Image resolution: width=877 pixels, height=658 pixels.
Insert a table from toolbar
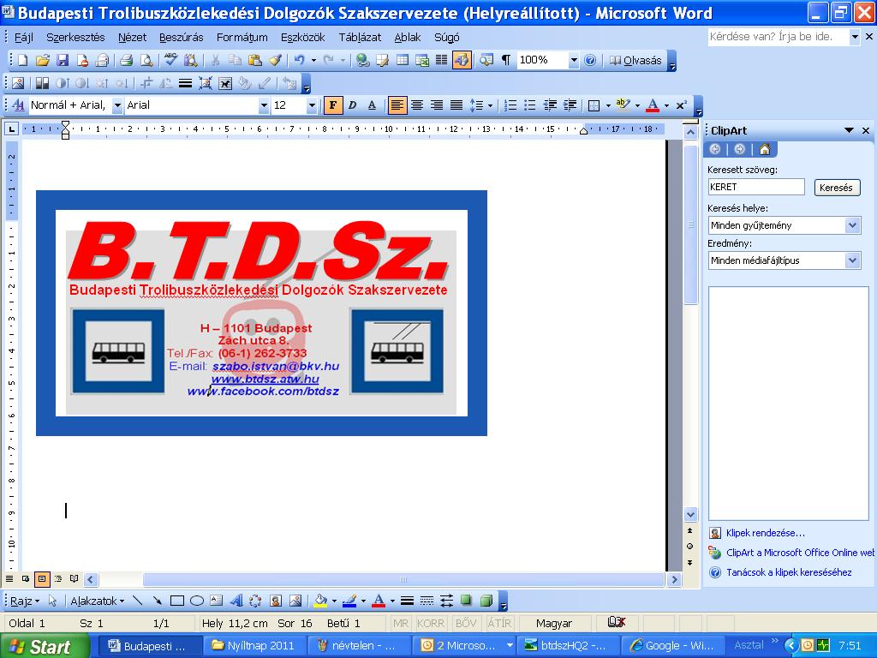pos(403,60)
